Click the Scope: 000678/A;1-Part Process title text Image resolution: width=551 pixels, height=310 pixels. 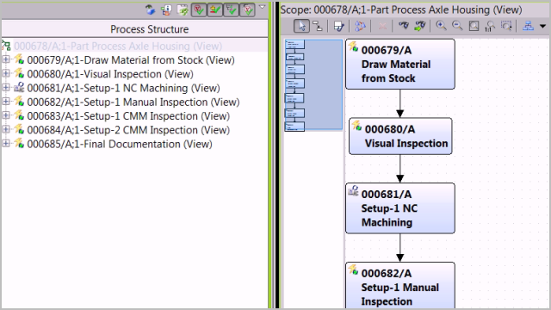coord(401,9)
